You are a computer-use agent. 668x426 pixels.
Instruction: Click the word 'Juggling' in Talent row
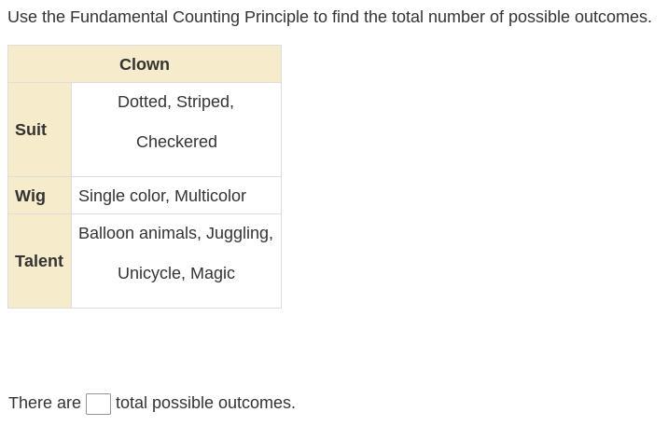pos(237,233)
